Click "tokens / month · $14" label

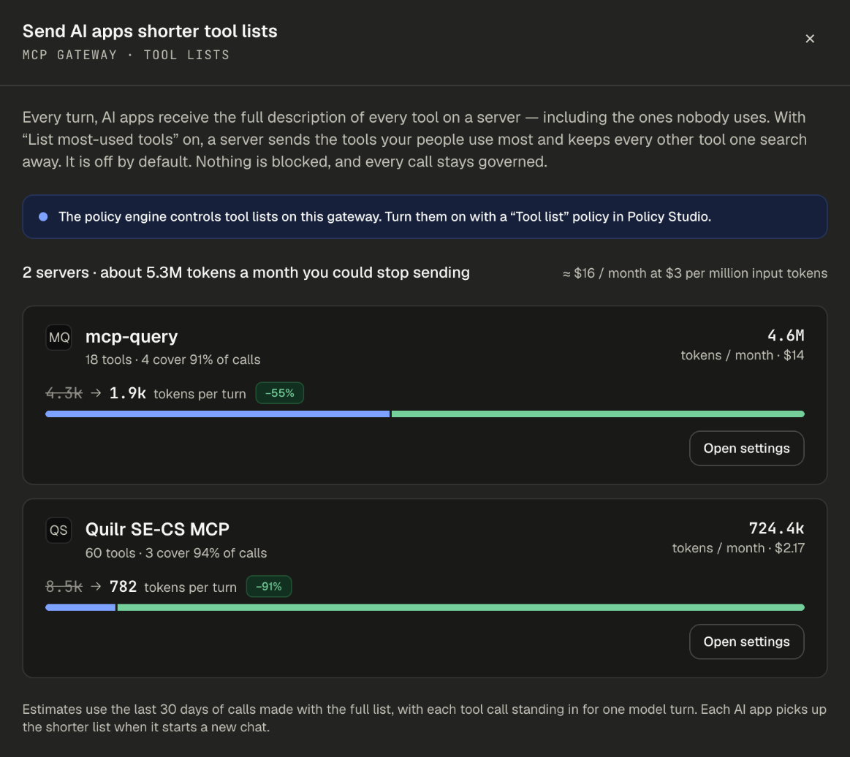point(742,355)
